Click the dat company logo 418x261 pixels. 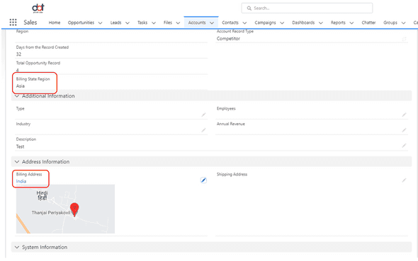38,8
